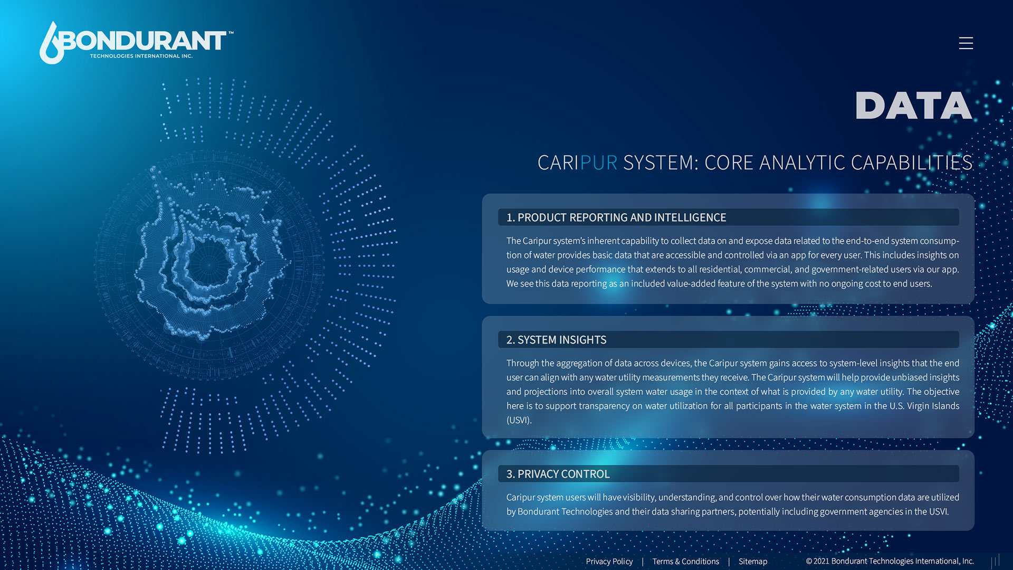
Task: Go to the Sitemap page
Action: pos(752,561)
